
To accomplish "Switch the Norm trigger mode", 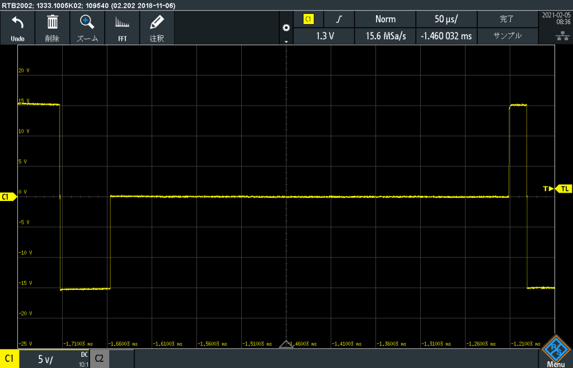I will click(385, 20).
